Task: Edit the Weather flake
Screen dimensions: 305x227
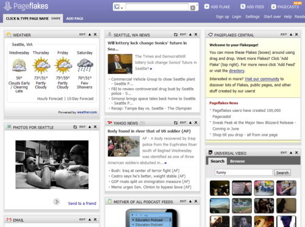Action: (82, 34)
